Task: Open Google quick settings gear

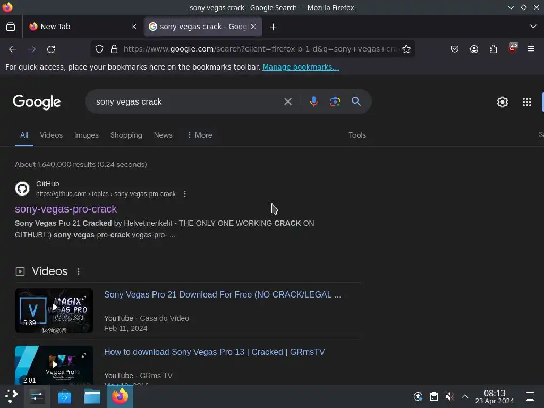Action: pyautogui.click(x=503, y=102)
